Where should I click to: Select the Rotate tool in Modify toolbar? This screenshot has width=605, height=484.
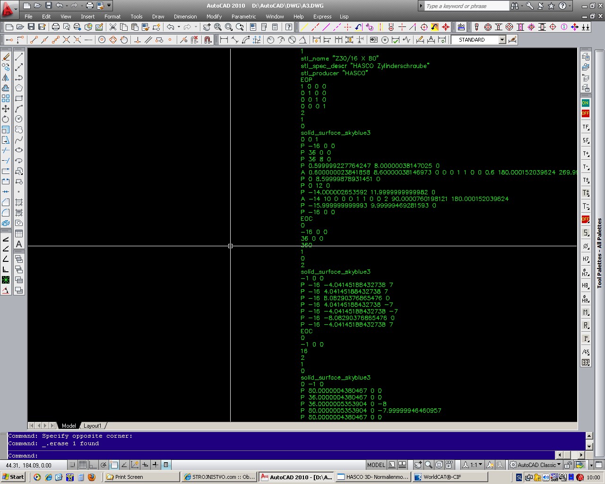coord(6,119)
